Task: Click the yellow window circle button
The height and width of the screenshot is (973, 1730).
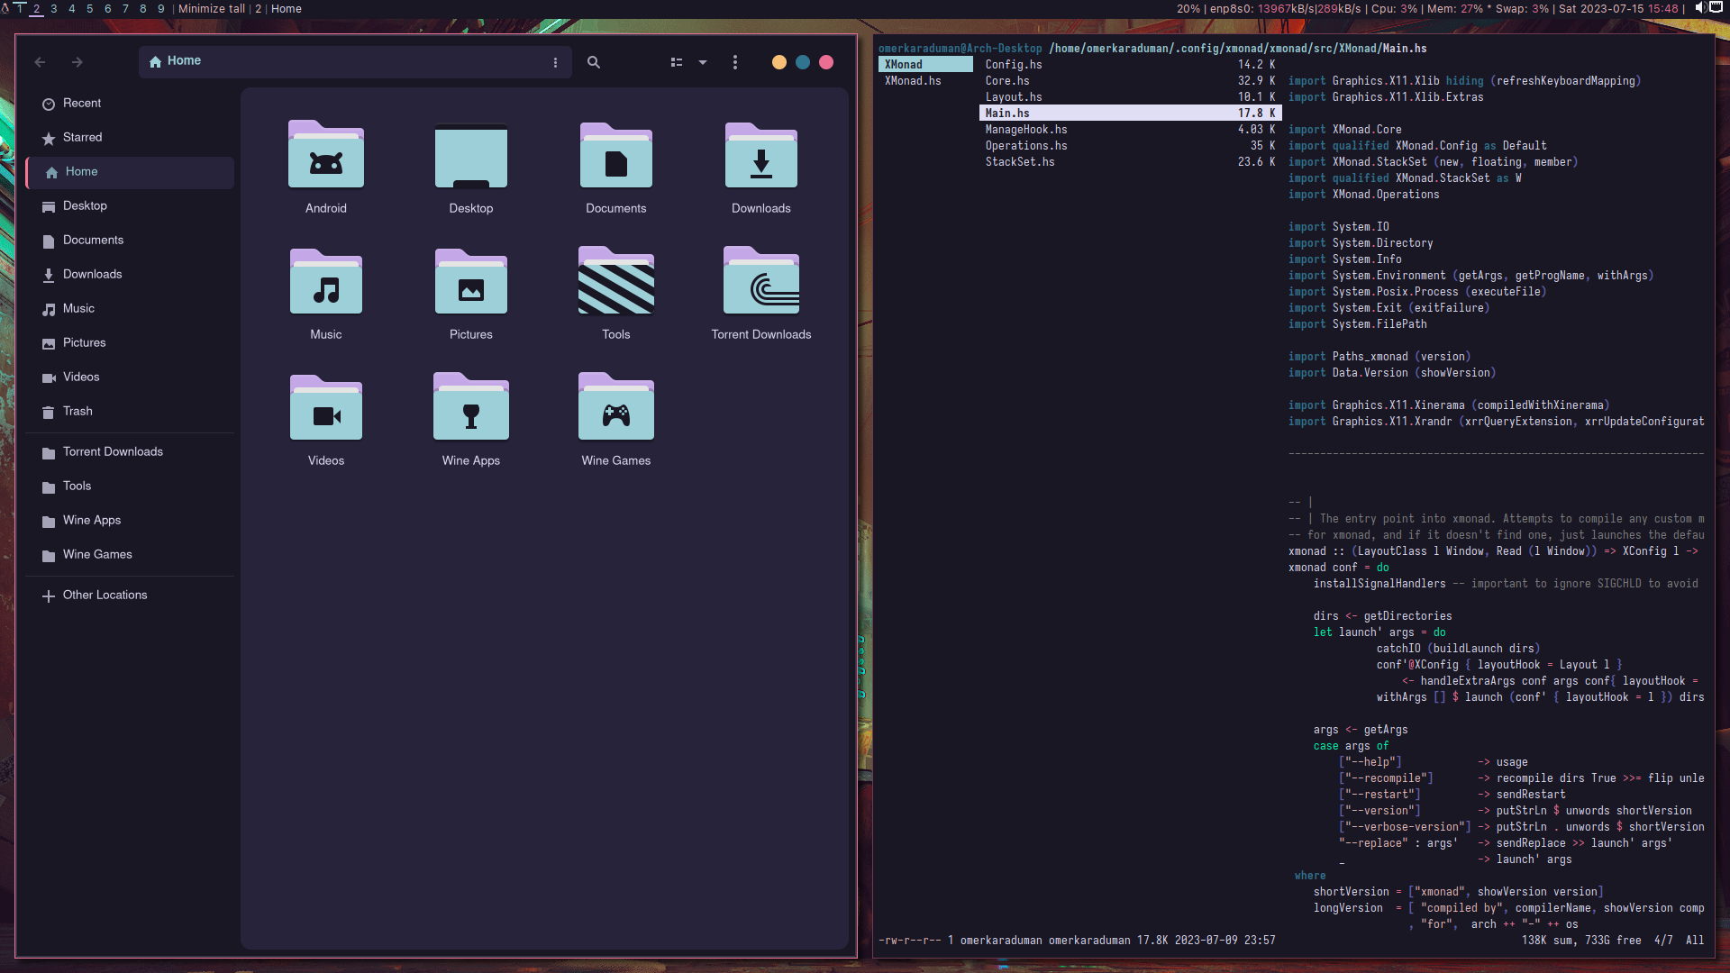Action: (x=779, y=62)
